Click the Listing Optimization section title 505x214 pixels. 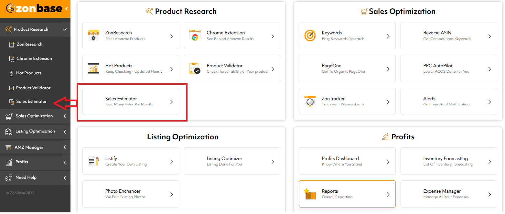pyautogui.click(x=183, y=137)
